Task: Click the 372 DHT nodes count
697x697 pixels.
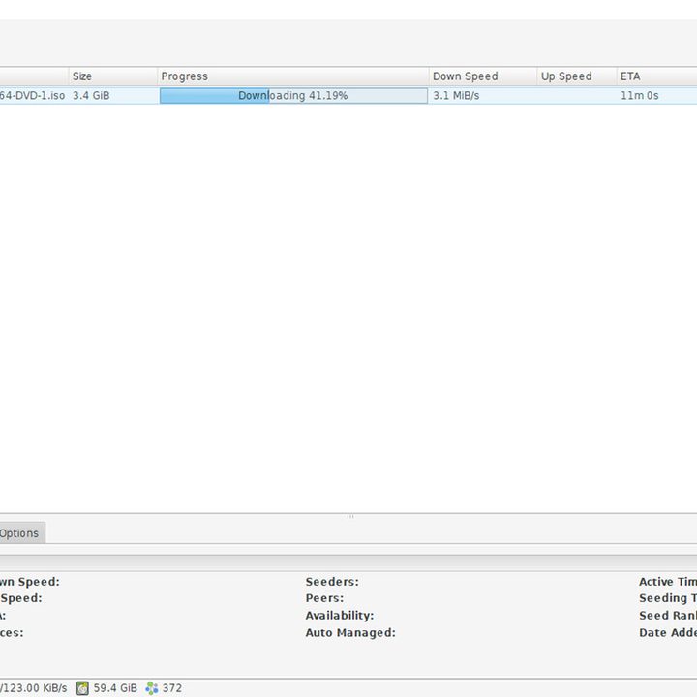Action: point(172,688)
